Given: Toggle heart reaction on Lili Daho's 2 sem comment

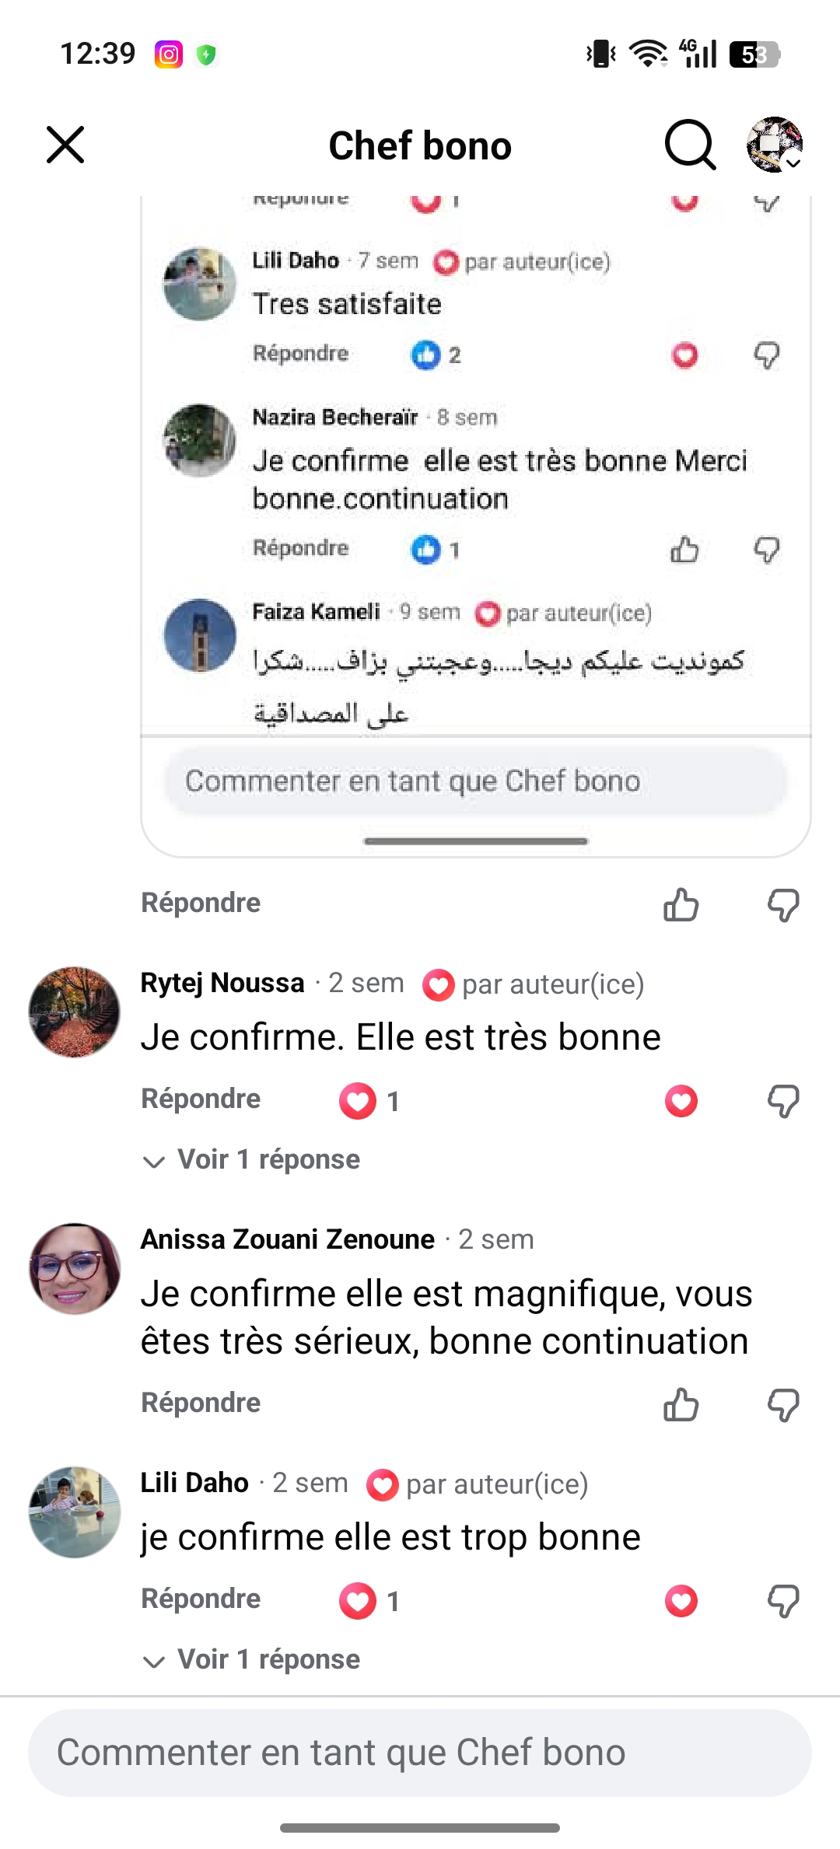Looking at the screenshot, I should tap(681, 1601).
